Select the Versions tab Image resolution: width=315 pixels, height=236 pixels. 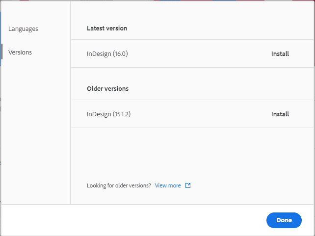pos(20,52)
